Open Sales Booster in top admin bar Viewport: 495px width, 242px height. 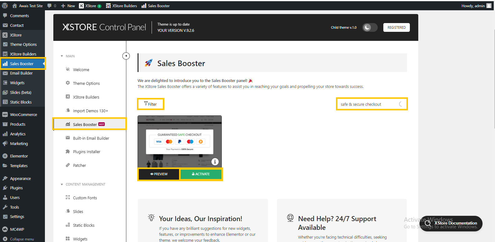pyautogui.click(x=155, y=6)
